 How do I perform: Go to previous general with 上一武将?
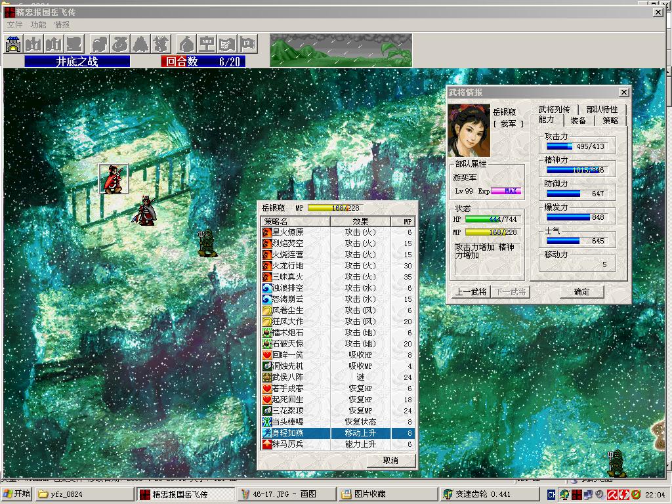tap(471, 292)
